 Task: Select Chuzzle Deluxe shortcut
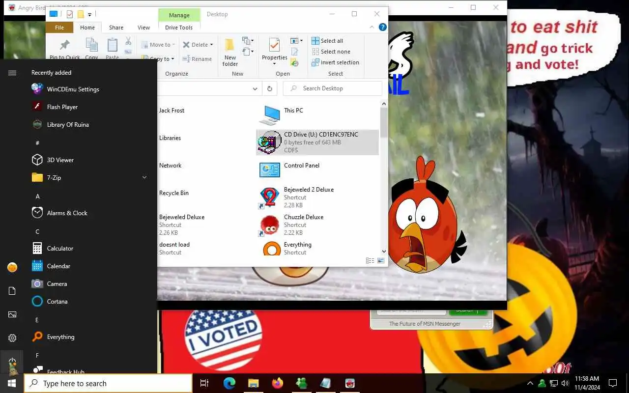[318, 225]
